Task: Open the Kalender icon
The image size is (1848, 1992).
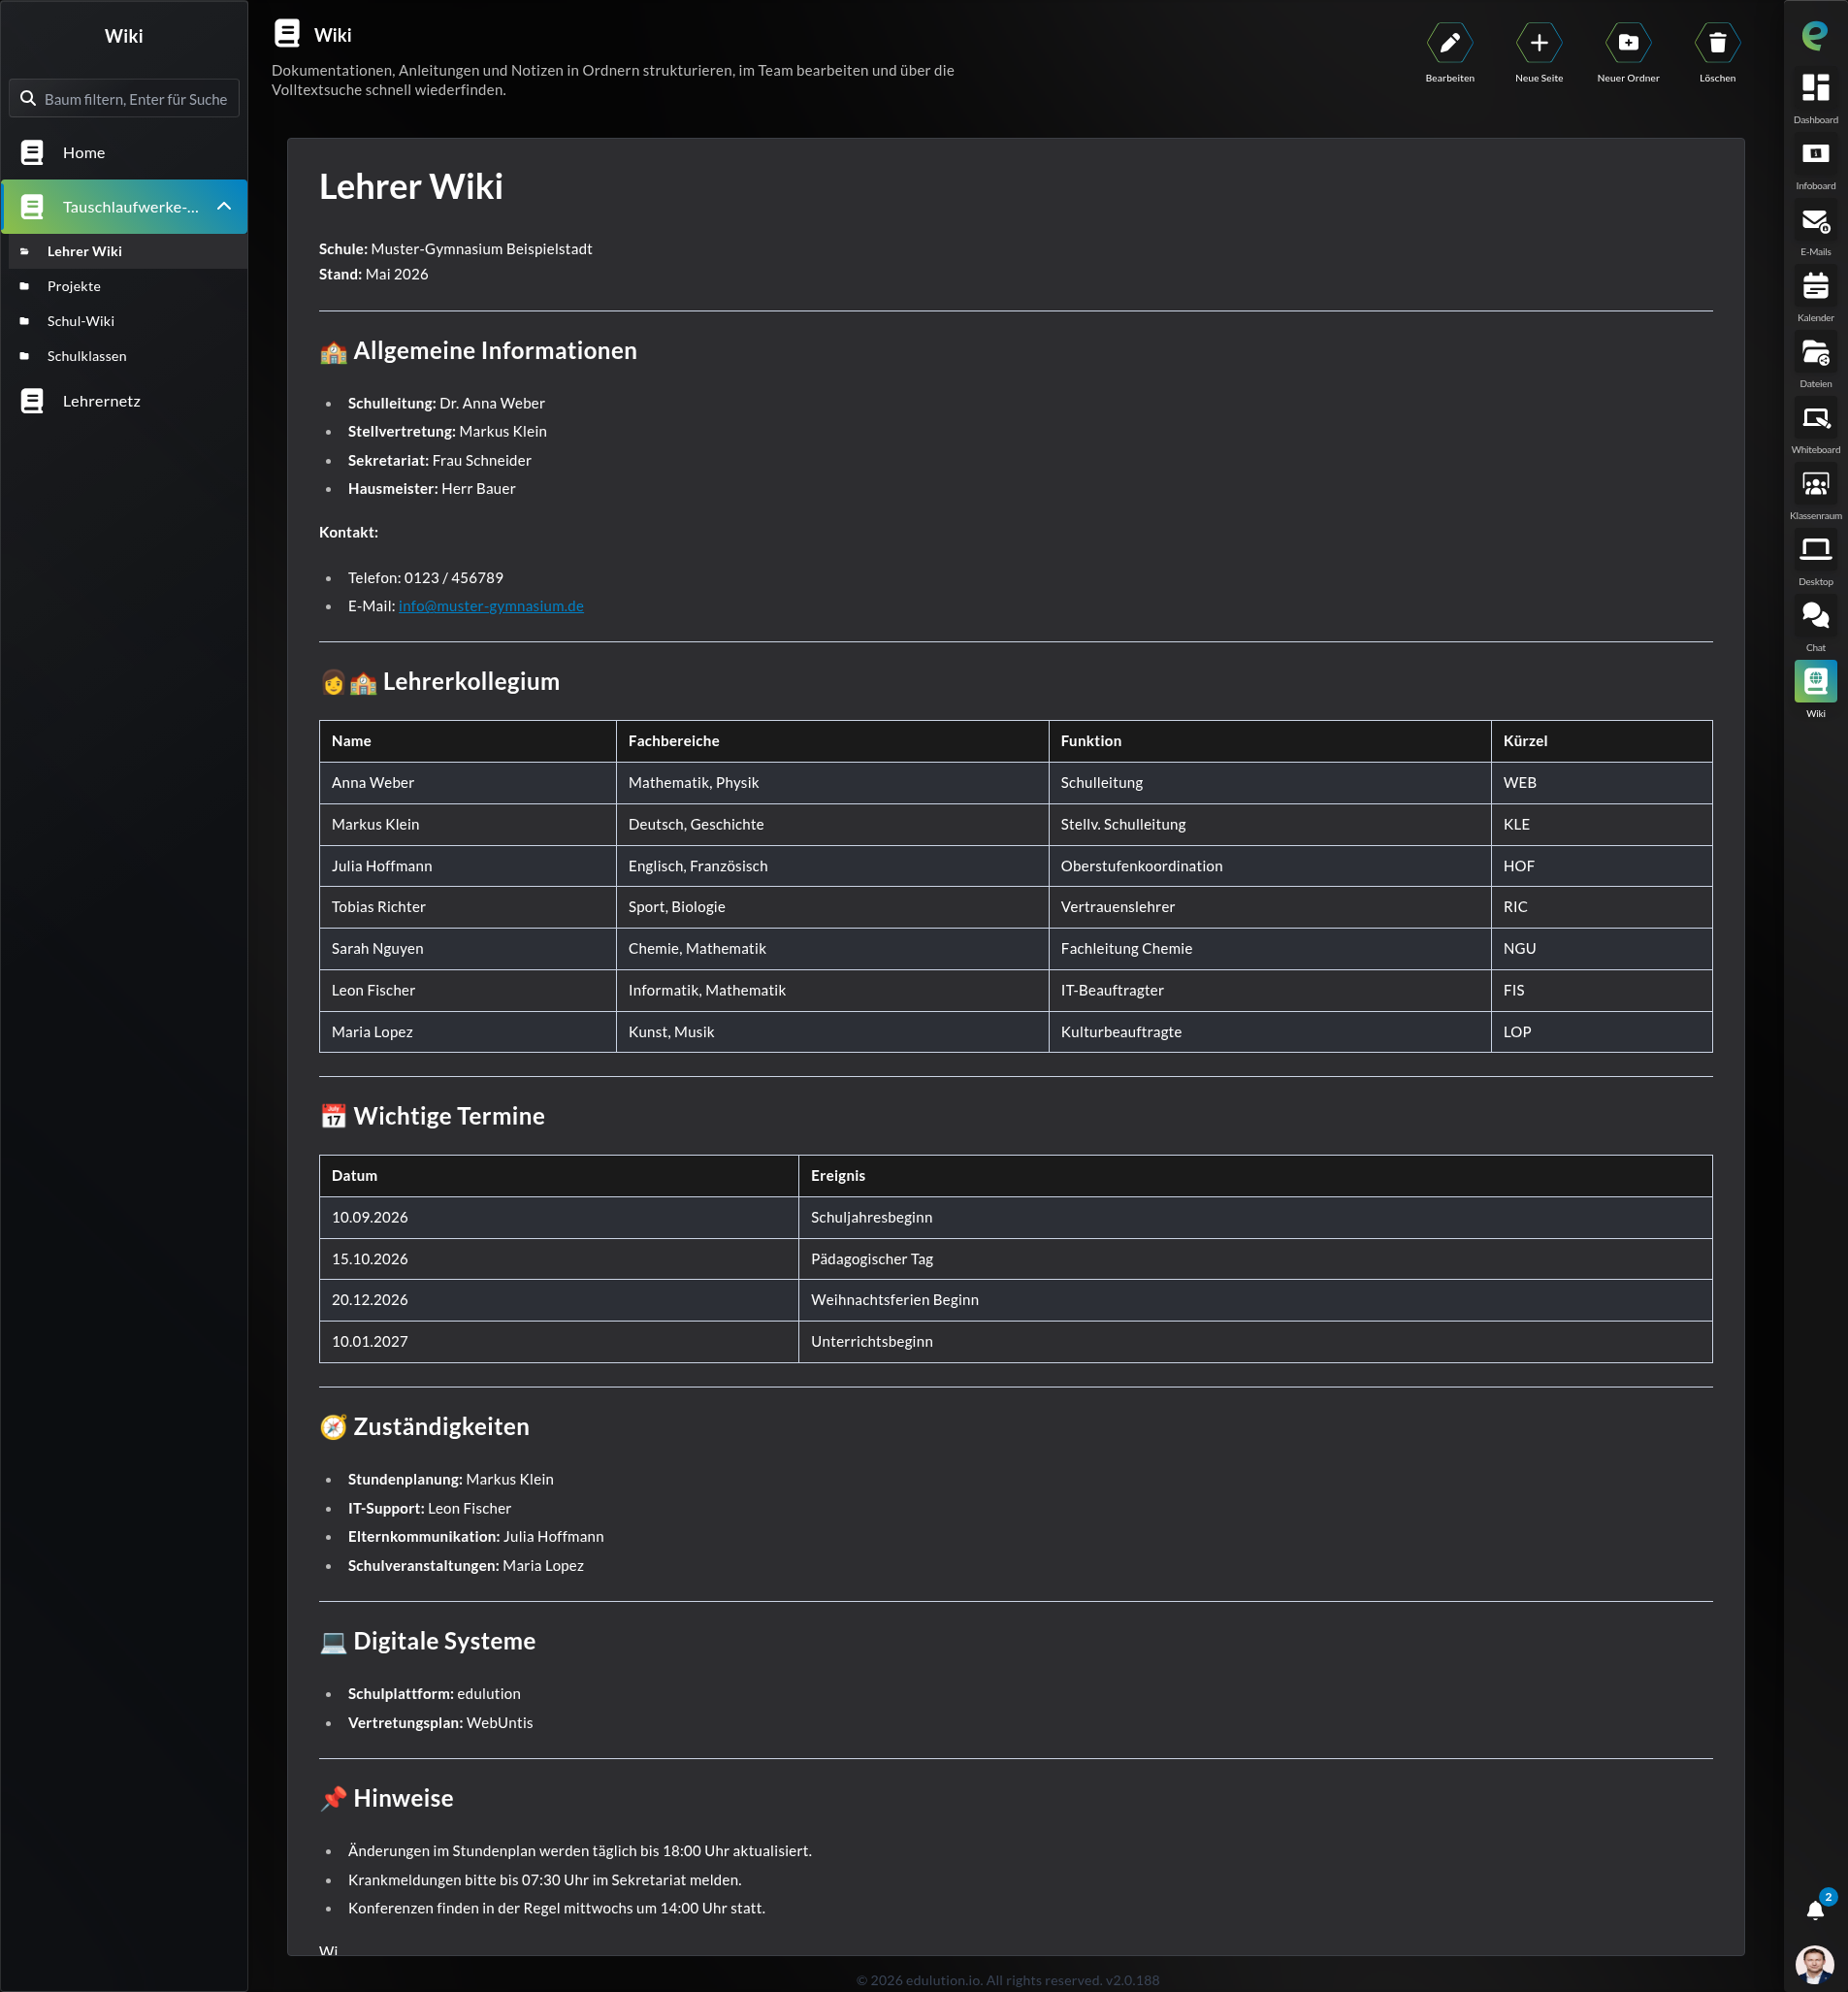Action: coord(1815,286)
